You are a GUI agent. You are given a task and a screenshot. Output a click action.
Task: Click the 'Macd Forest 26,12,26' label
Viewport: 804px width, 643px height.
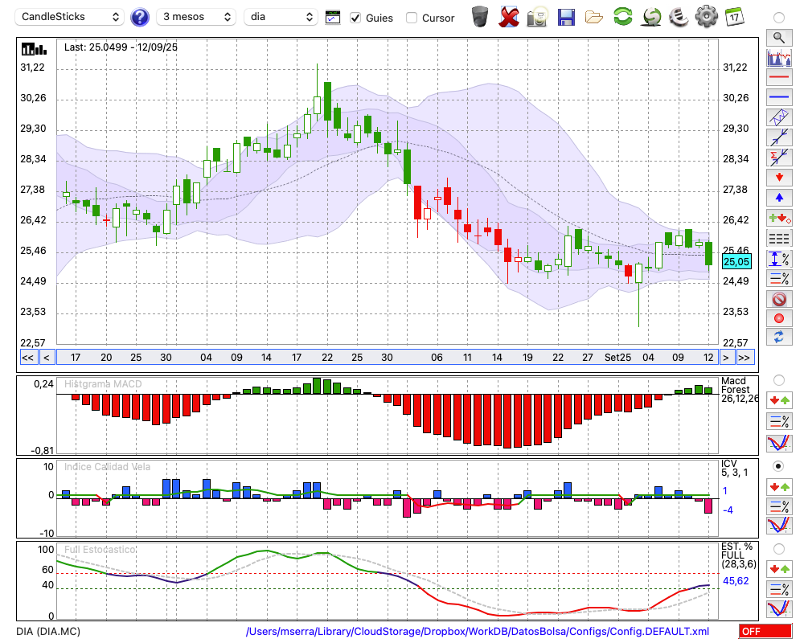point(739,390)
